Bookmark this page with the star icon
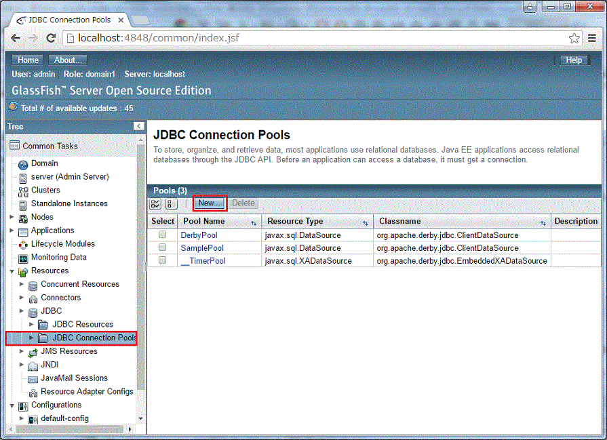The height and width of the screenshot is (440, 607). pos(574,38)
